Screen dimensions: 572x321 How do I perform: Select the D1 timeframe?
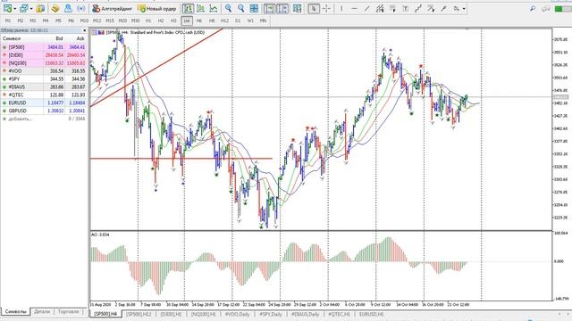238,21
